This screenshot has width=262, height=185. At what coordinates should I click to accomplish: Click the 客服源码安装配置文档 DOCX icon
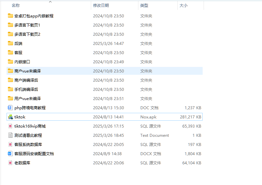10,154
